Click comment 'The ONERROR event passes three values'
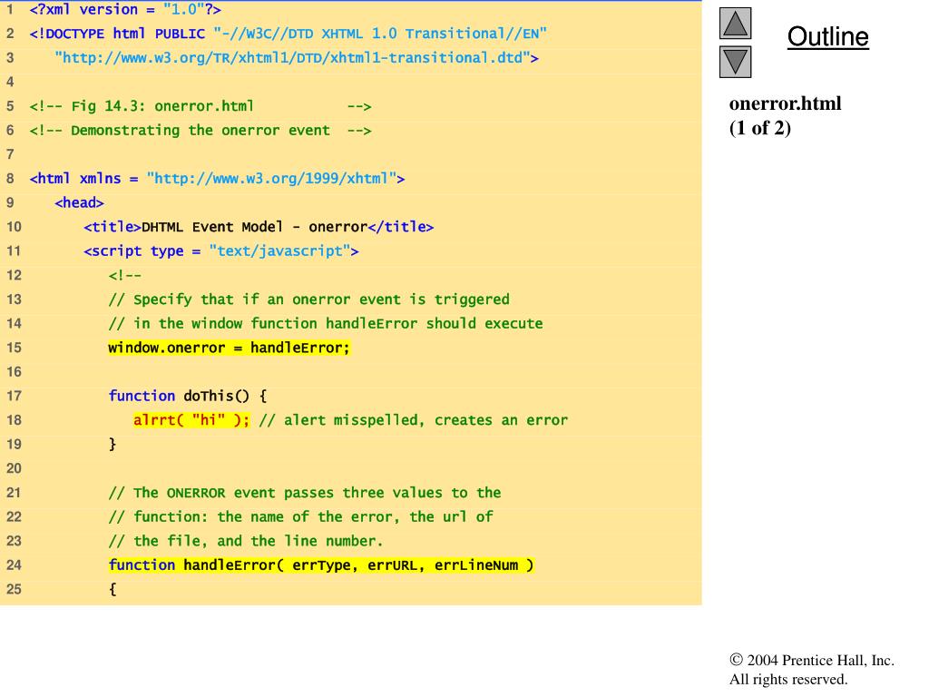The image size is (929, 697). [305, 493]
